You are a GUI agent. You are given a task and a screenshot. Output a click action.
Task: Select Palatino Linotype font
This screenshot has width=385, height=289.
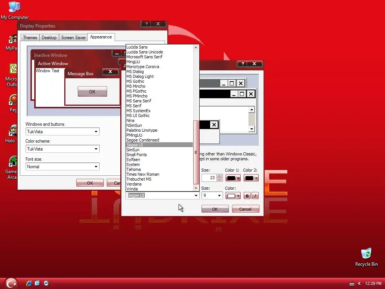[x=159, y=130]
